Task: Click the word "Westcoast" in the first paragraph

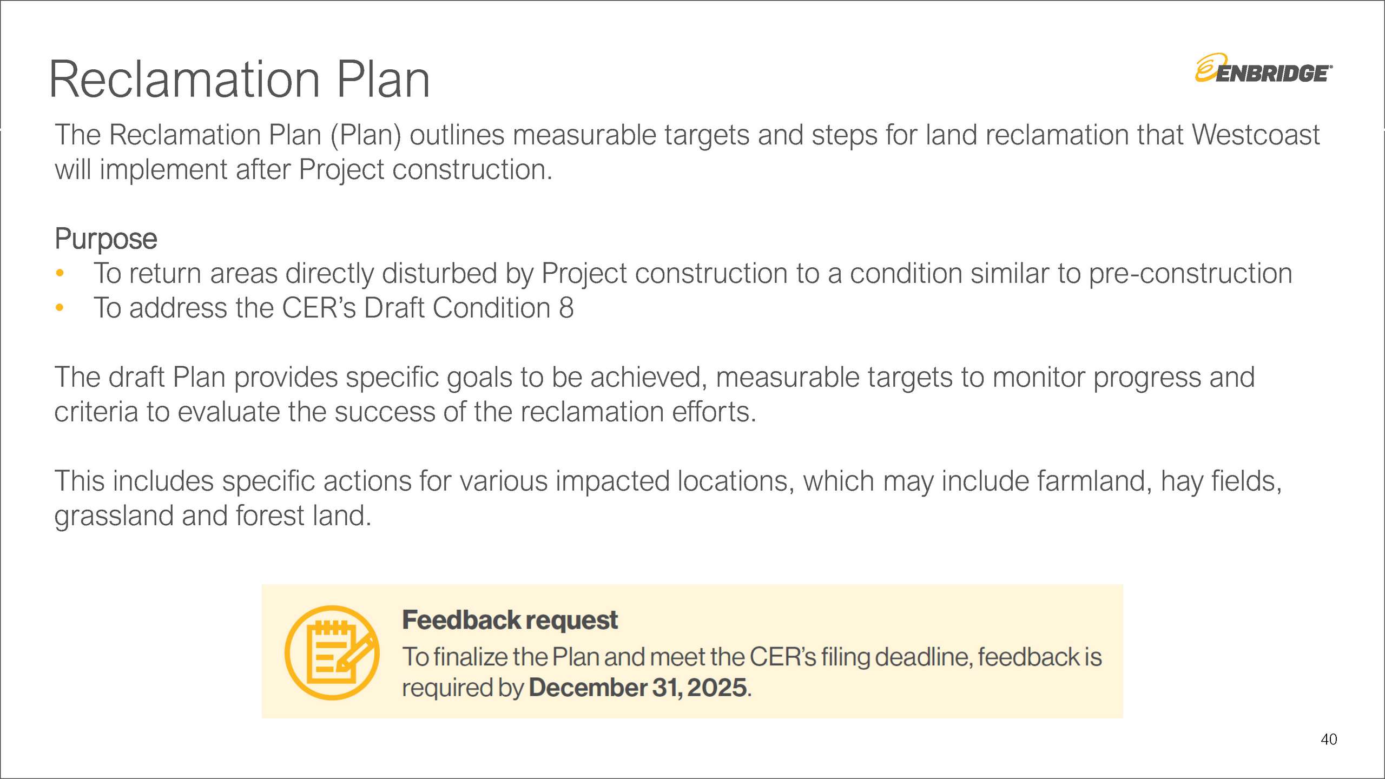Action: point(1256,135)
